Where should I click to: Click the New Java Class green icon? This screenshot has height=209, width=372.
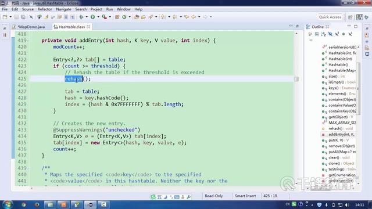[124, 17]
